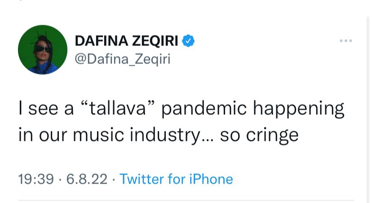Image resolution: width=372 pixels, height=203 pixels.
Task: Click the DAFINA ZEQIRI display name
Action: (x=128, y=41)
